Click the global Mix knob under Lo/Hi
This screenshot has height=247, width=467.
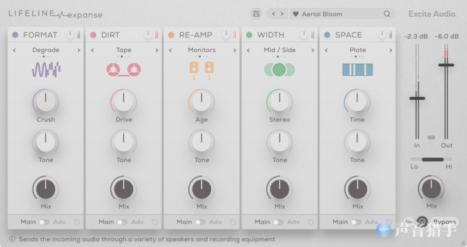pos(431,188)
